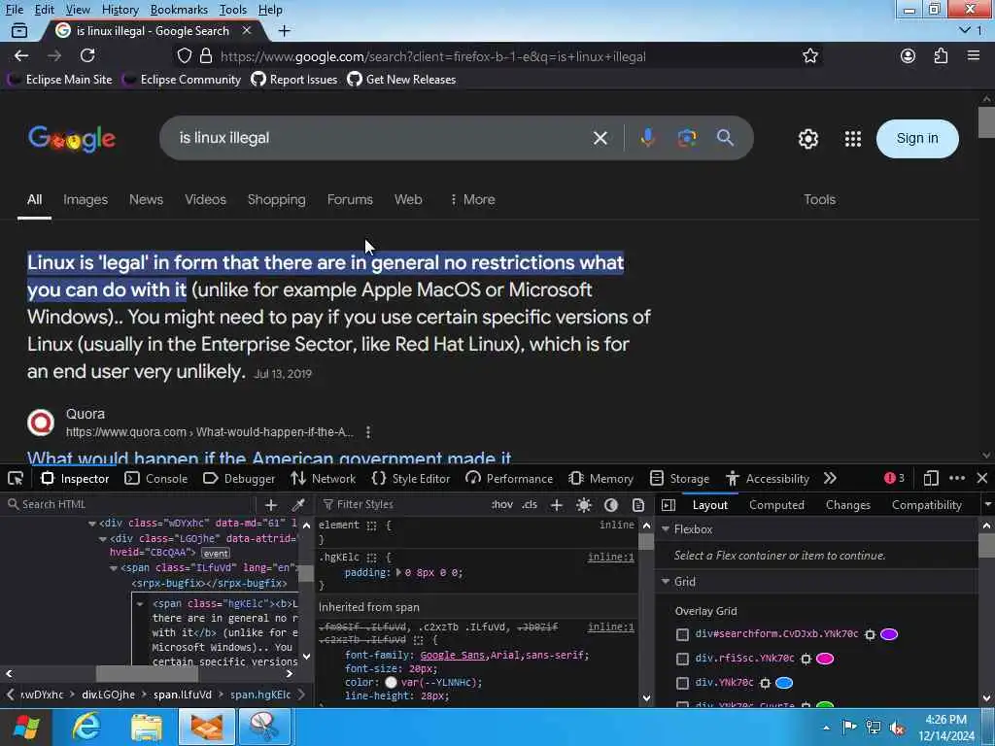Open the devtools three-dot options menu

pyautogui.click(x=957, y=478)
